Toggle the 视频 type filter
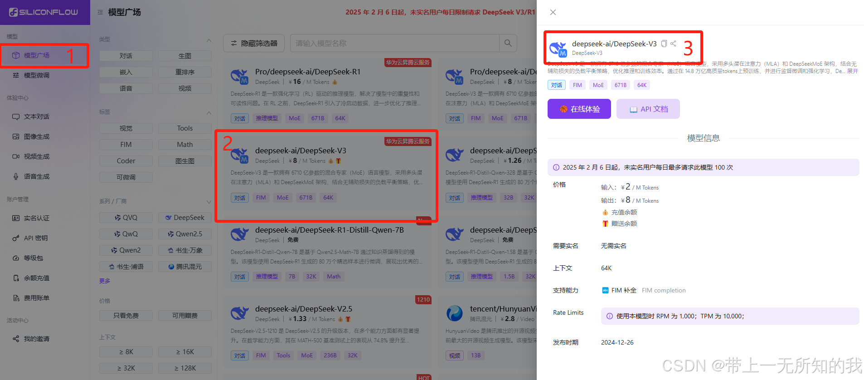This screenshot has width=864, height=380. [185, 88]
